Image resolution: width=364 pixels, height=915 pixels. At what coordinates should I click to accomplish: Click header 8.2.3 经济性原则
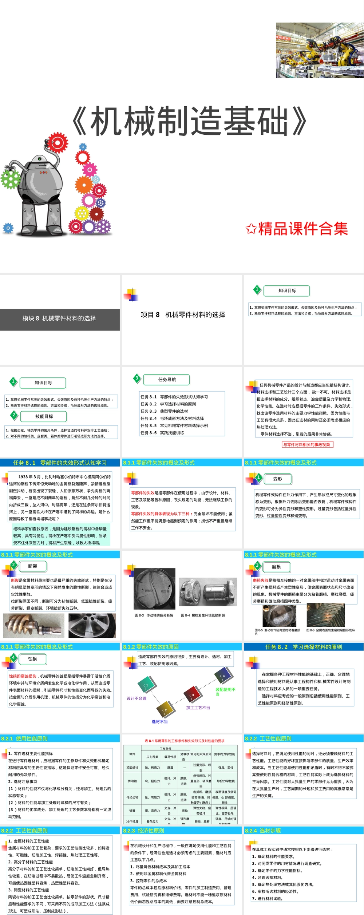(x=182, y=831)
